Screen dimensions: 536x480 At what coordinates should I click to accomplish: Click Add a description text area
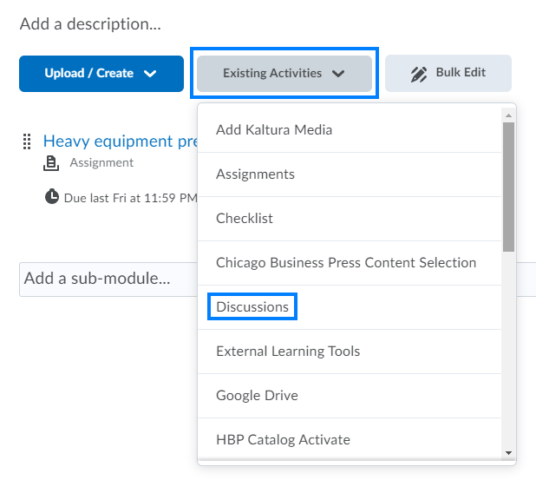tap(90, 24)
